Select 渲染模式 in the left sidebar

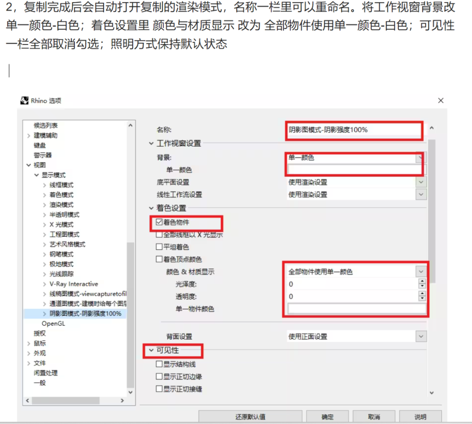point(61,204)
